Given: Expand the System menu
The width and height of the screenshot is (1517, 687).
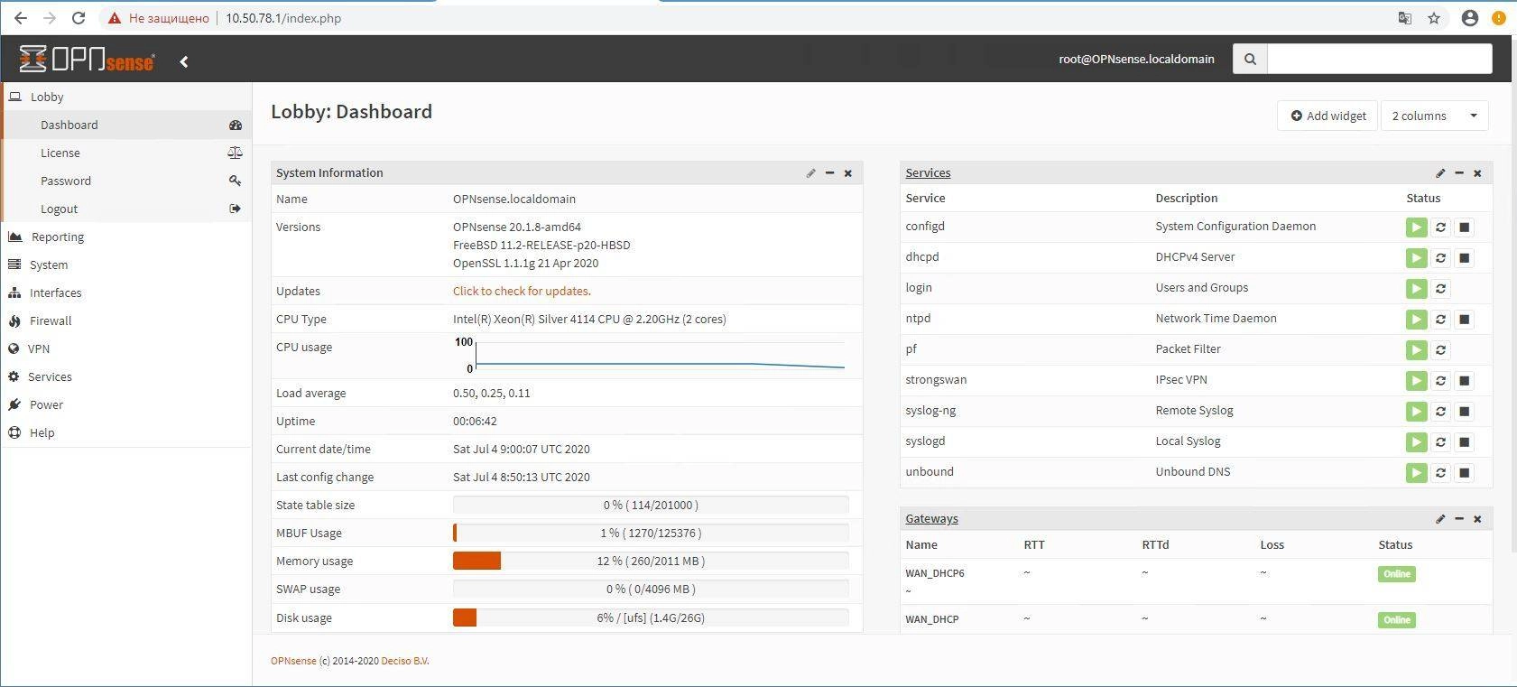Looking at the screenshot, I should pos(126,265).
